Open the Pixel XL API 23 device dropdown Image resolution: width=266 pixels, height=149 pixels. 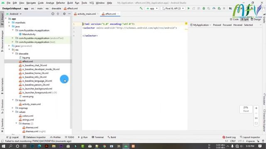(173, 8)
